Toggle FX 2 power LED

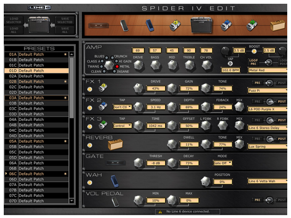89,108
